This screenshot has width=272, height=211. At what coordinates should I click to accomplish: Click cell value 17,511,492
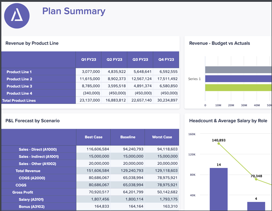pyautogui.click(x=167, y=79)
